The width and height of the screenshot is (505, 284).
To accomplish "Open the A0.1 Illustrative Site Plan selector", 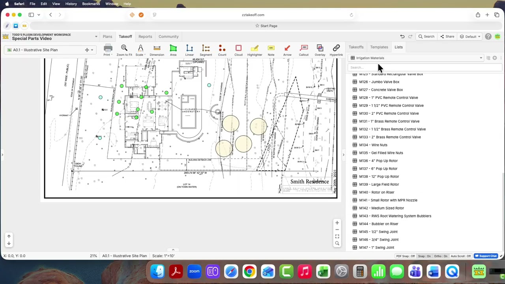I will [50, 50].
